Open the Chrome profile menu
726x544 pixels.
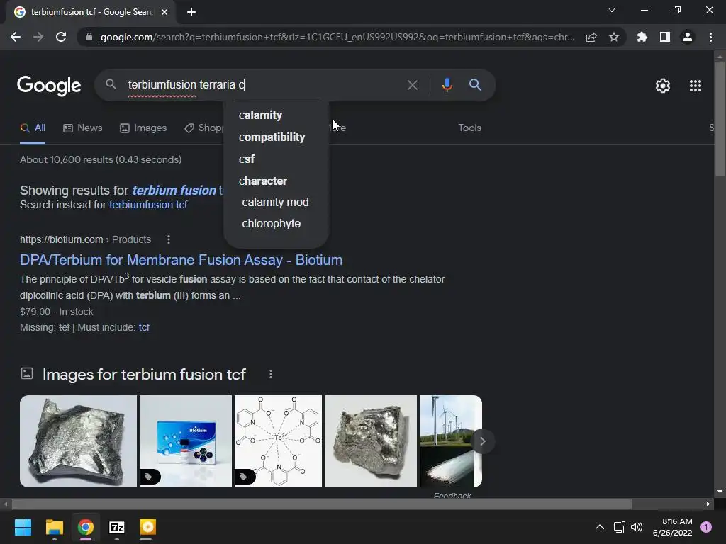tap(688, 37)
